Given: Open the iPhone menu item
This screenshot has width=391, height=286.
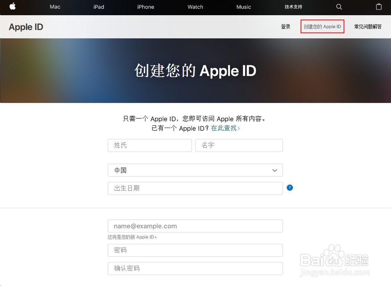Looking at the screenshot, I should 145,7.
